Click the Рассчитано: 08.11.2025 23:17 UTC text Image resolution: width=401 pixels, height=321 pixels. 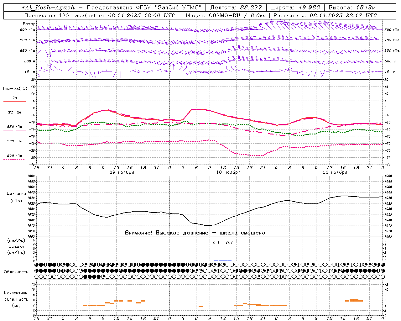pos(325,15)
